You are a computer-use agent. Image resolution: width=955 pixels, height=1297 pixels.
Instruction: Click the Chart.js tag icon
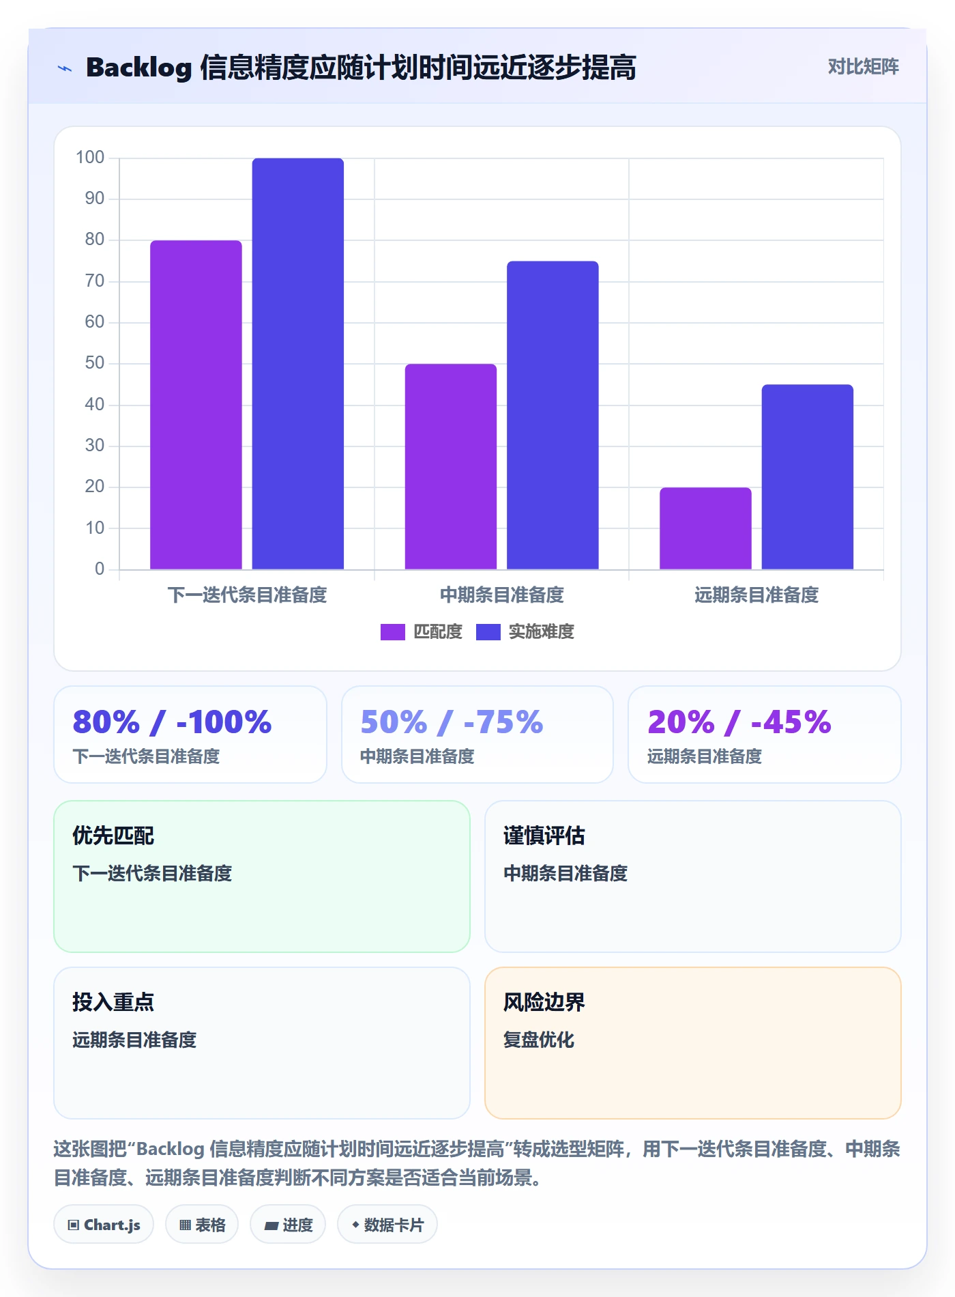[x=74, y=1225]
